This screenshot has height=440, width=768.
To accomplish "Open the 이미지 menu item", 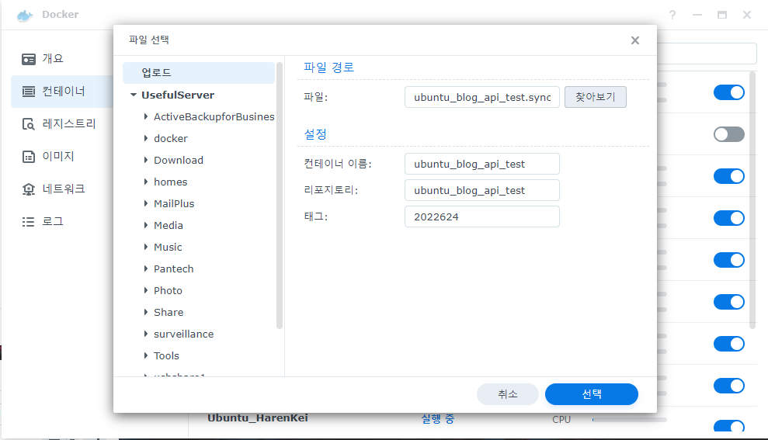I will point(57,156).
